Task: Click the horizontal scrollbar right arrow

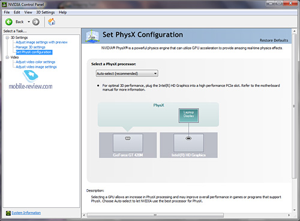Action: [x=289, y=215]
